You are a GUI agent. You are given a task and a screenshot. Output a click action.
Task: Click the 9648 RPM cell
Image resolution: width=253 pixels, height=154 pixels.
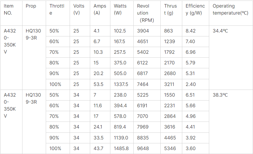[x=143, y=148]
